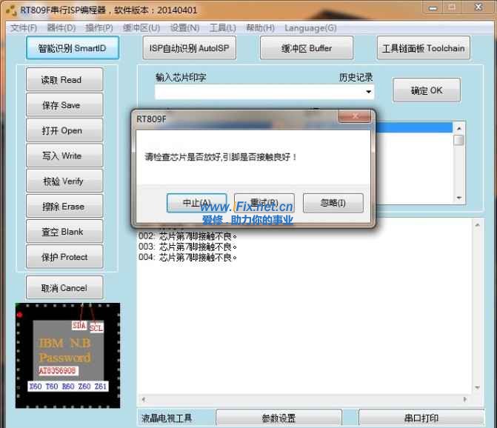Open 工具链面板 Toolchain panel

(x=424, y=48)
